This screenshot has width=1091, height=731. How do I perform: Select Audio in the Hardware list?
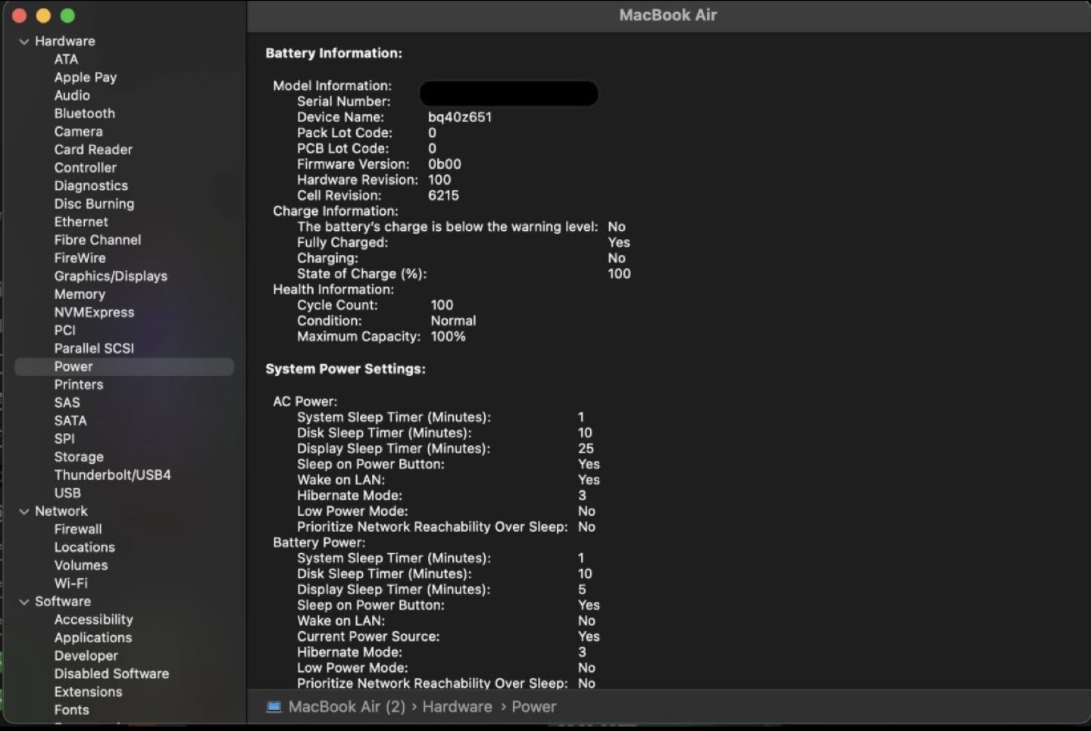pos(72,95)
